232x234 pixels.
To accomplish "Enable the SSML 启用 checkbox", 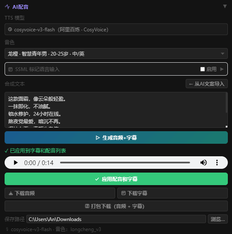I will tap(202, 69).
